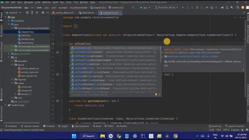Click the Windows Start button
Screen dimensions: 249x140
[74, 136]
